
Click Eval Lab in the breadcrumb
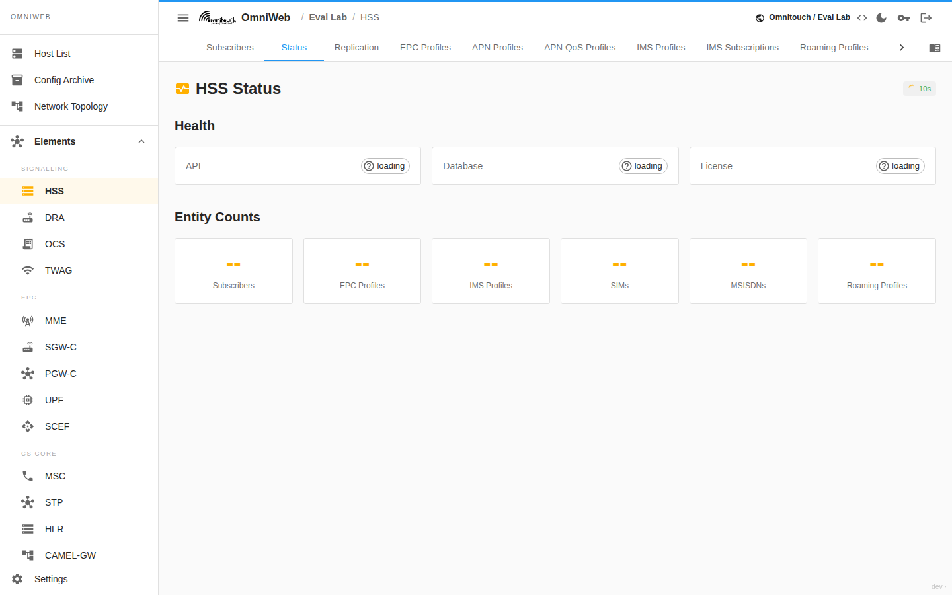point(328,17)
